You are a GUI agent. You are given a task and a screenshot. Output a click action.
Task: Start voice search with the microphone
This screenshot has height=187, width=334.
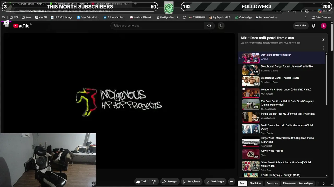click(x=221, y=26)
